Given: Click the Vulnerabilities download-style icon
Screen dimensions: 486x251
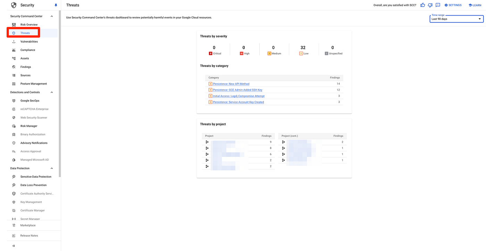Looking at the screenshot, I should pyautogui.click(x=14, y=42).
